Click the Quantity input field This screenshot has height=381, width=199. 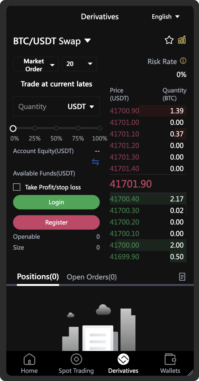click(37, 107)
